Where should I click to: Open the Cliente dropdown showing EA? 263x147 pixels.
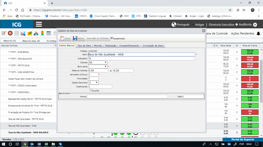tap(98, 63)
